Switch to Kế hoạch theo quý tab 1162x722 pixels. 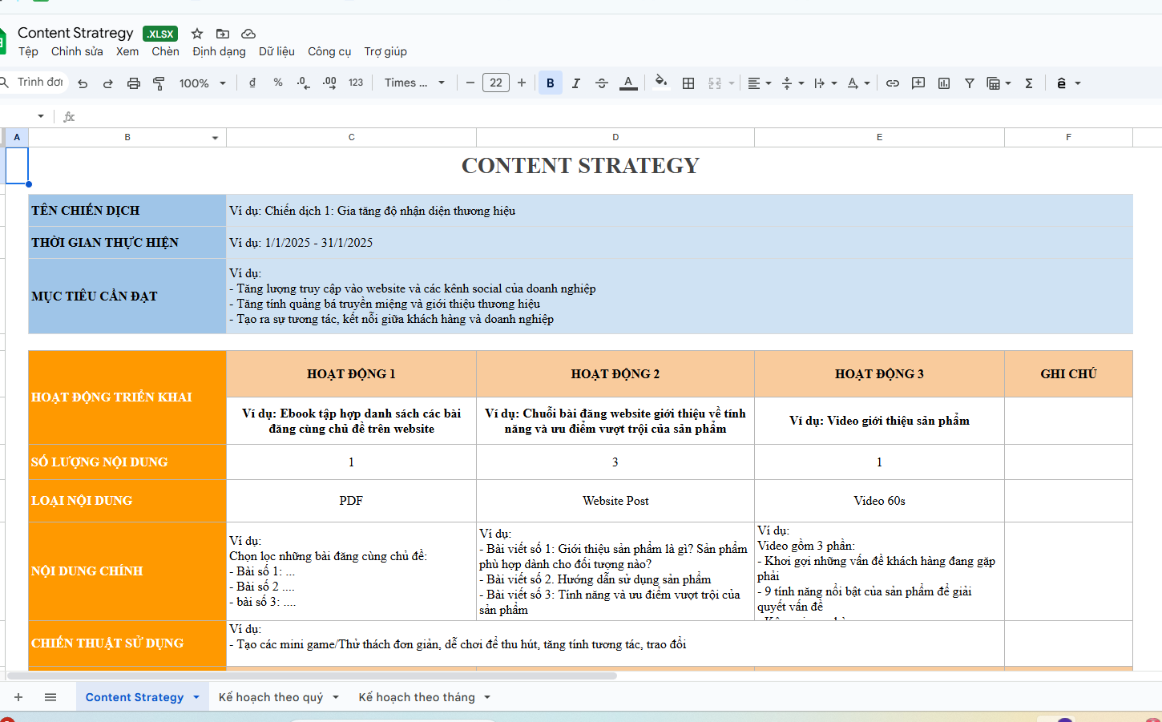click(271, 697)
